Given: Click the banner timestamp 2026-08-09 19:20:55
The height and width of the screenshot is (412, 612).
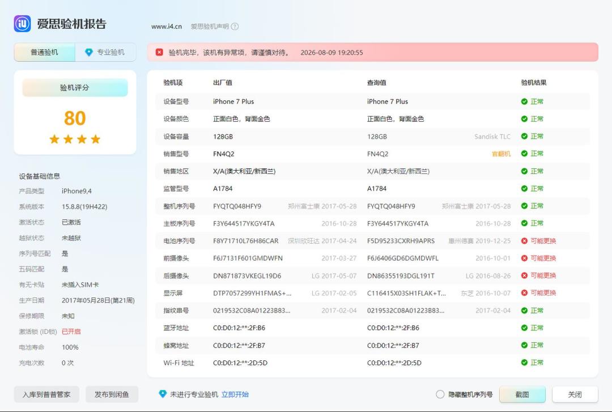Looking at the screenshot, I should pyautogui.click(x=331, y=52).
